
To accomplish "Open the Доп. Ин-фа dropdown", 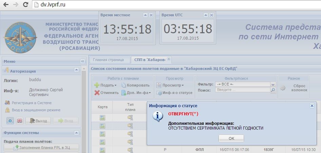I will coord(136,93).
